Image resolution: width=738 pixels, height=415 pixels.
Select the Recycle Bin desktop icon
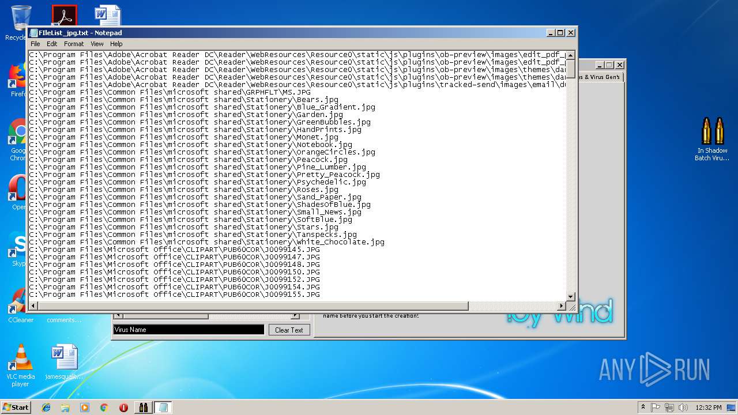pyautogui.click(x=21, y=23)
